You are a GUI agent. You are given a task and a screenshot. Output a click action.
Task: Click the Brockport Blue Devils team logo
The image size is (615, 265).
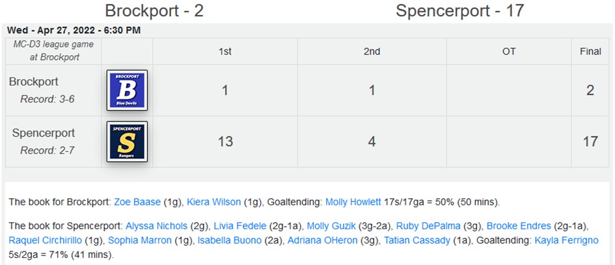pyautogui.click(x=127, y=90)
